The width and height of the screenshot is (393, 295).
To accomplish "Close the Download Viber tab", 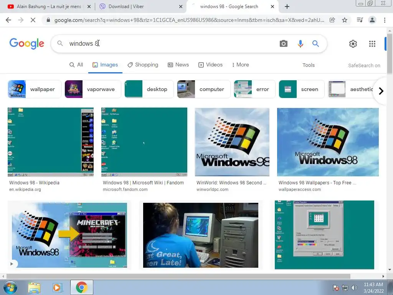I will tap(181, 7).
